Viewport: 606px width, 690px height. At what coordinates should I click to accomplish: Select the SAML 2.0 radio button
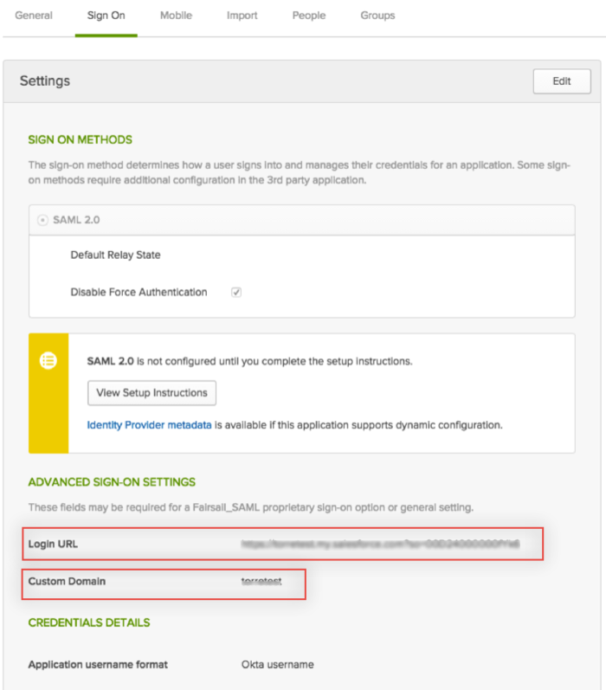click(x=42, y=220)
